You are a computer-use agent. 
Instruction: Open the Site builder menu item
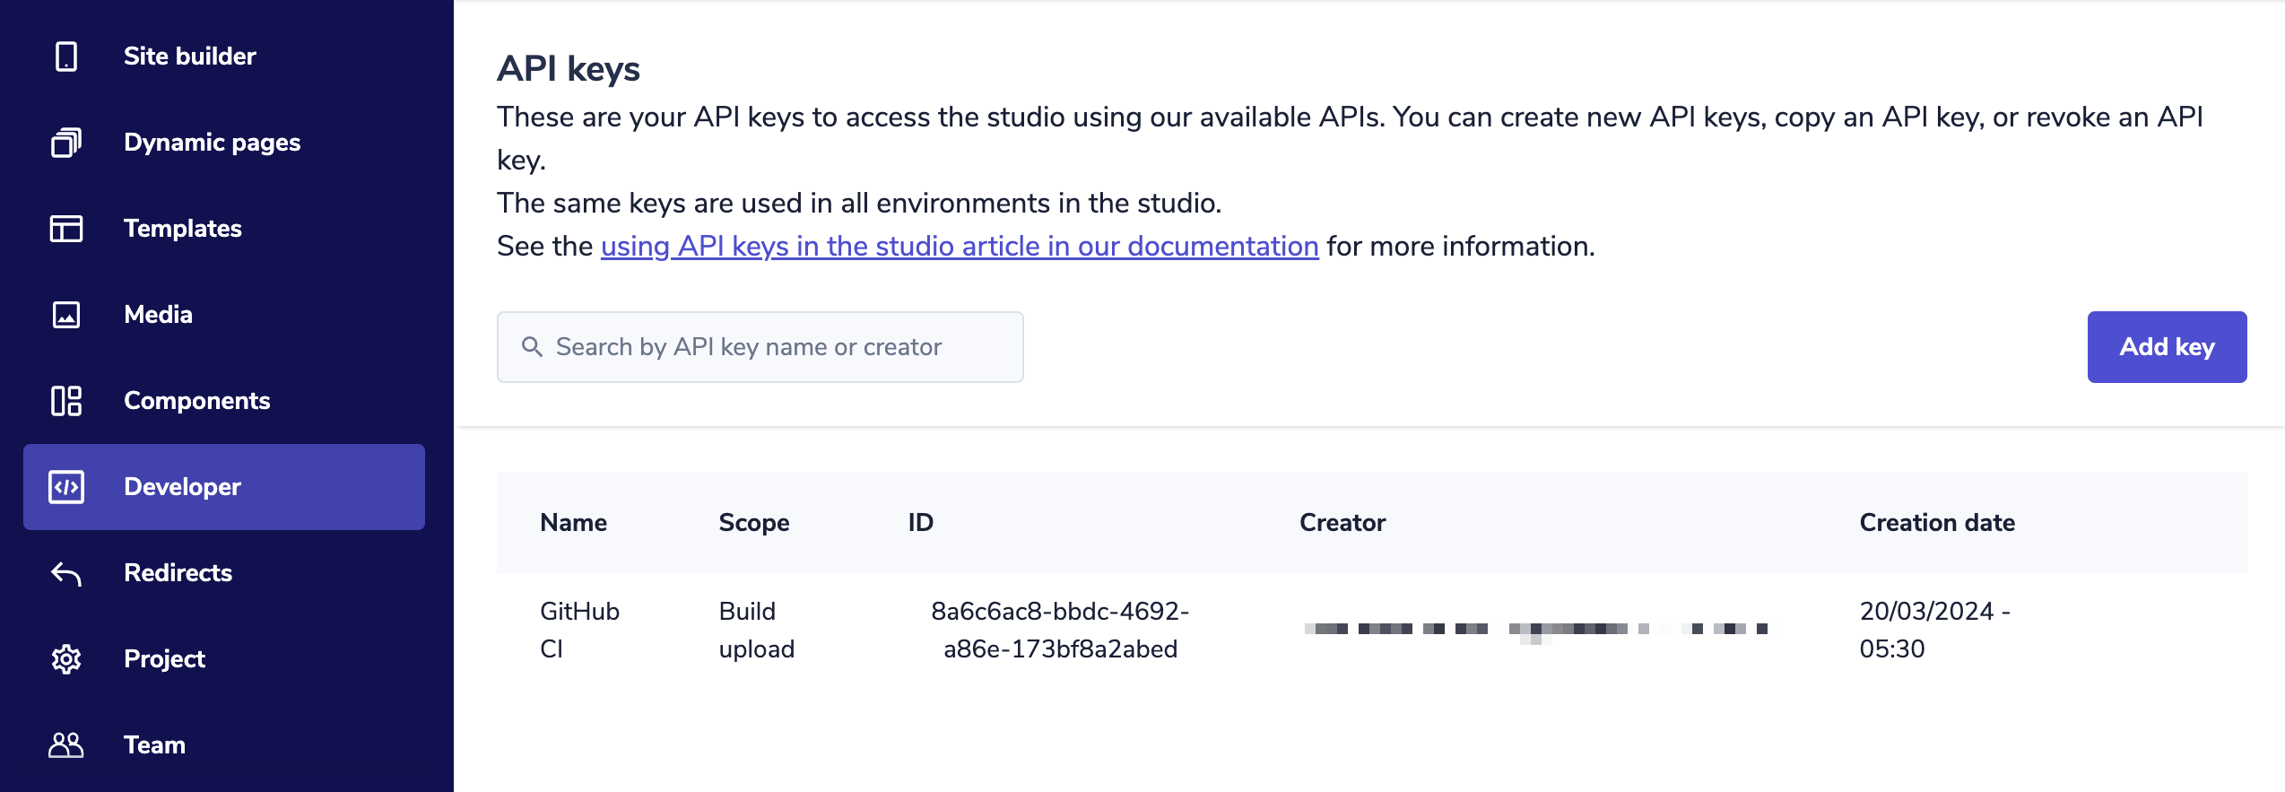coord(189,57)
